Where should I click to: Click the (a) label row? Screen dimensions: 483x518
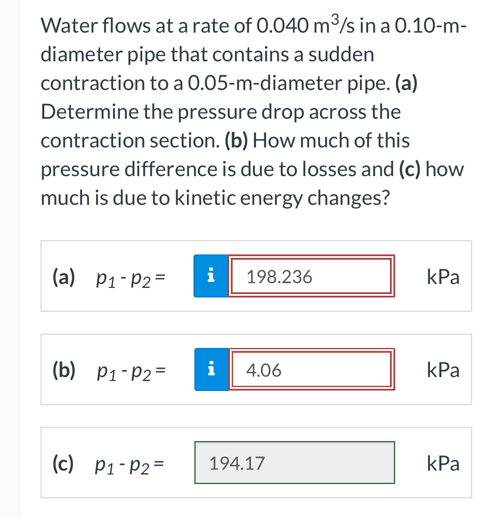[63, 277]
